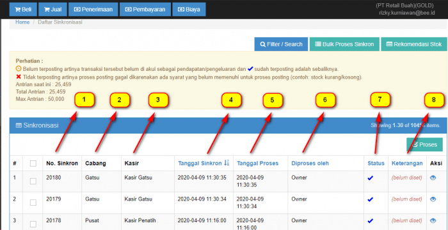The width and height of the screenshot is (448, 230).
Task: Click posted checkmark status of row 20178
Action: [x=371, y=221]
